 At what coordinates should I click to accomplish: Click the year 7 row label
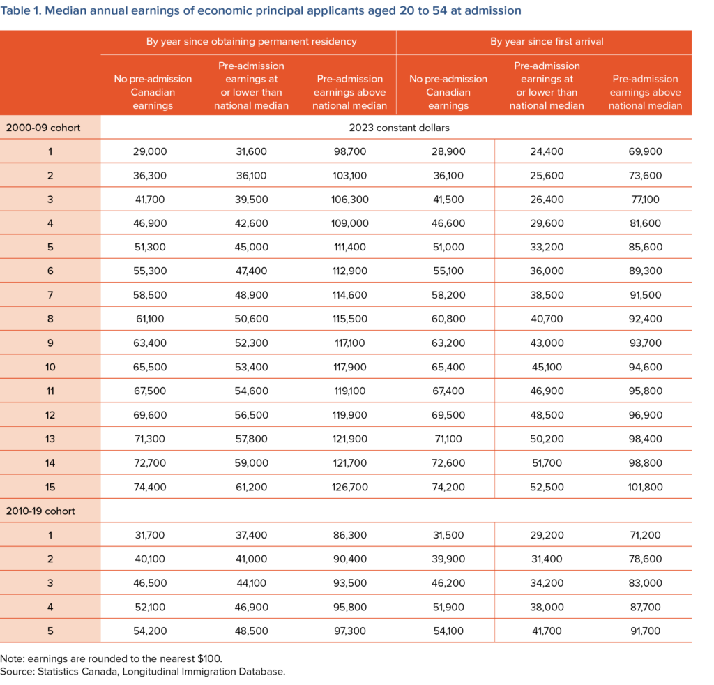click(x=50, y=295)
